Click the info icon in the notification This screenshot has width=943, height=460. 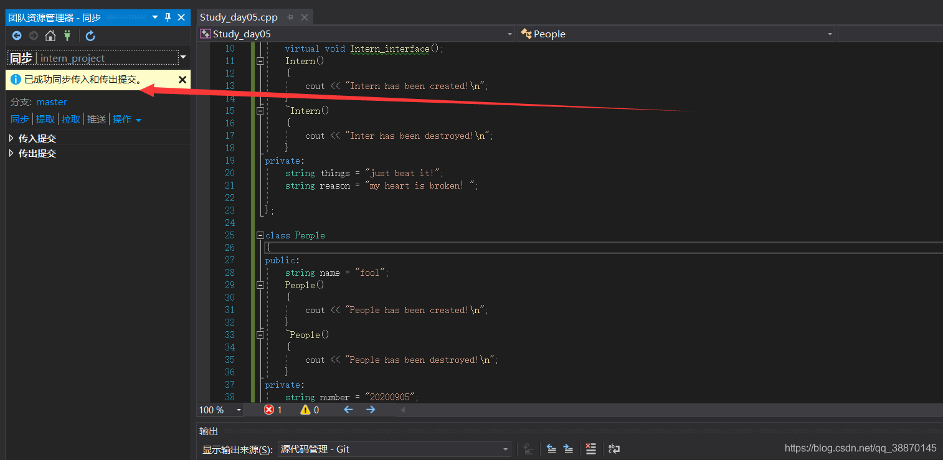tap(16, 80)
